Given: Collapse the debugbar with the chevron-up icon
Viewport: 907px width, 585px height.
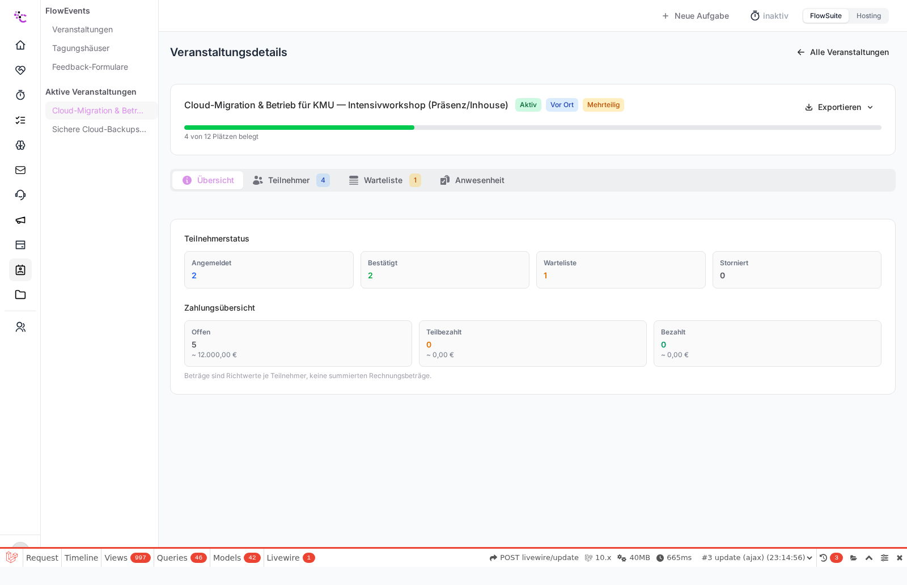Looking at the screenshot, I should 868,558.
